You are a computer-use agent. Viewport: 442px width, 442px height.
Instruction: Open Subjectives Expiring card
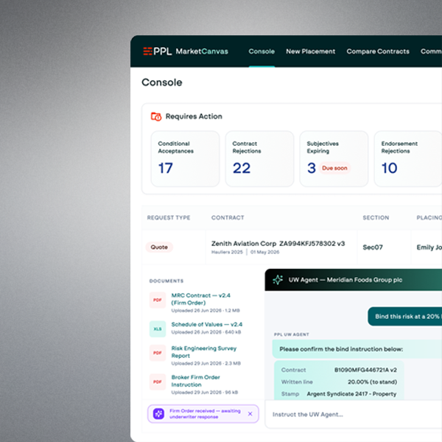pos(334,158)
